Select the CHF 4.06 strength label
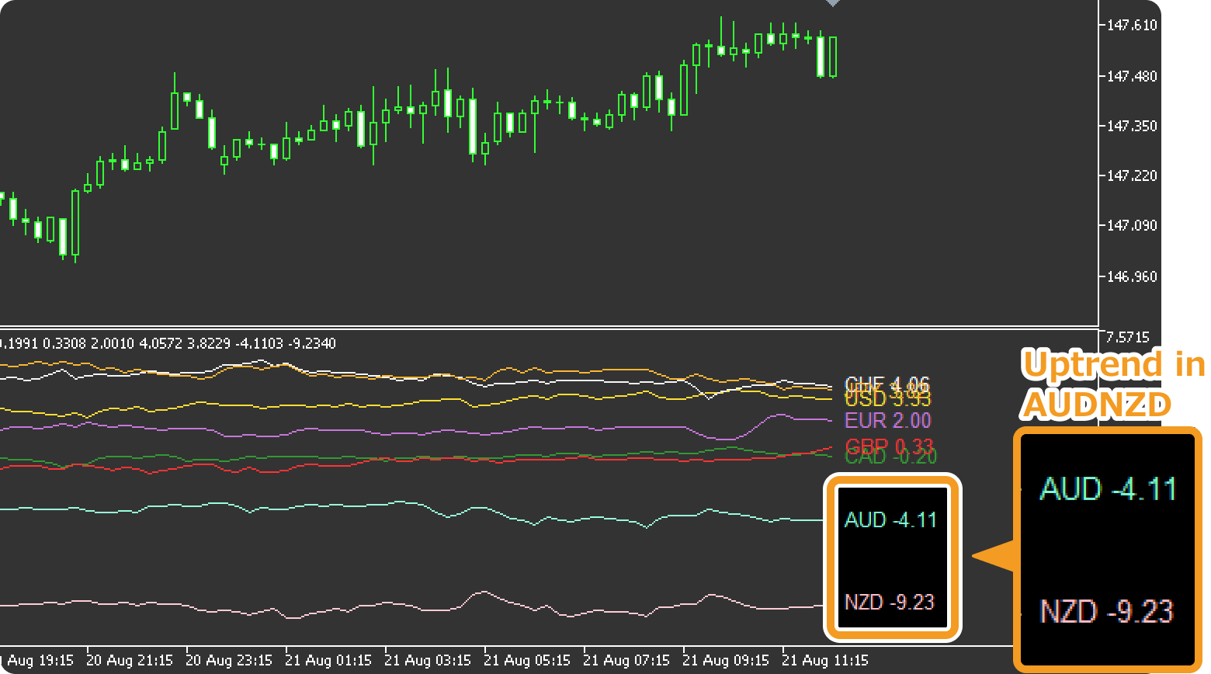 [x=886, y=384]
